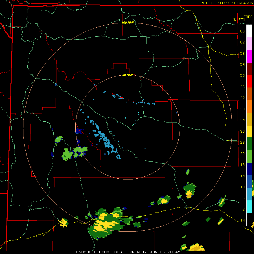Viewport: 254px width, 254px height.
Task: Click the '38' scale value
Action: 242,109
